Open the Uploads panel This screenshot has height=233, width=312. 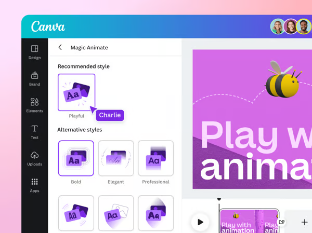pyautogui.click(x=34, y=159)
